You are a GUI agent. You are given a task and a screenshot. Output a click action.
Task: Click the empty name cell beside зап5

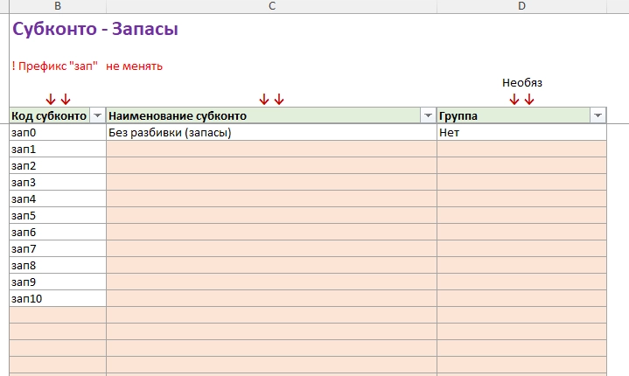(271, 216)
